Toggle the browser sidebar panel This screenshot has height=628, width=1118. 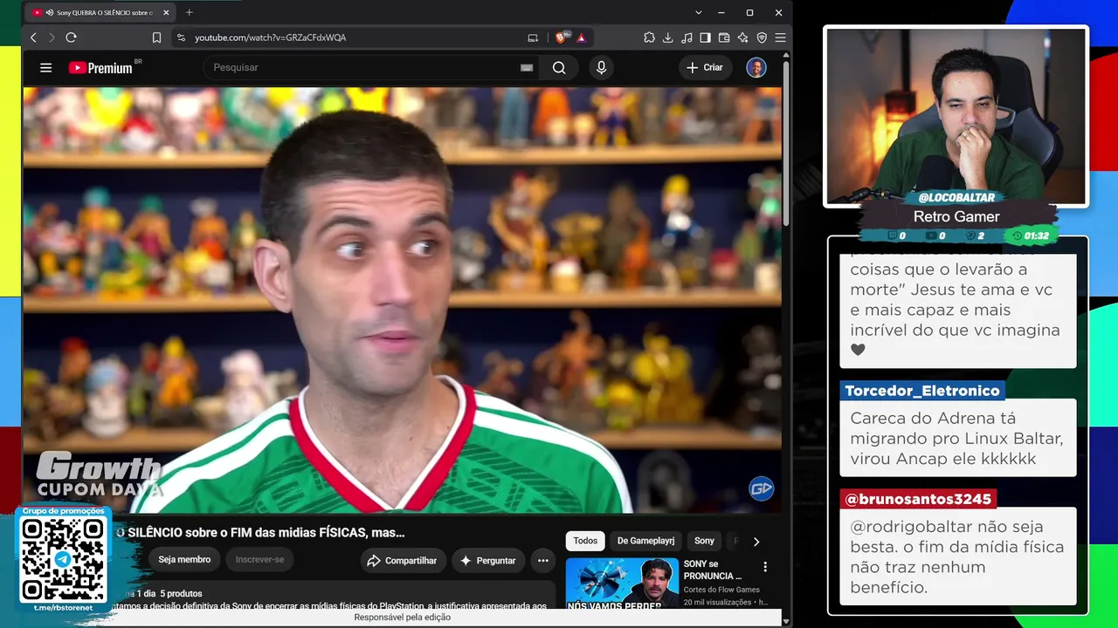tap(705, 38)
